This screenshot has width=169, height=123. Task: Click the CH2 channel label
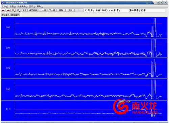point(8,68)
